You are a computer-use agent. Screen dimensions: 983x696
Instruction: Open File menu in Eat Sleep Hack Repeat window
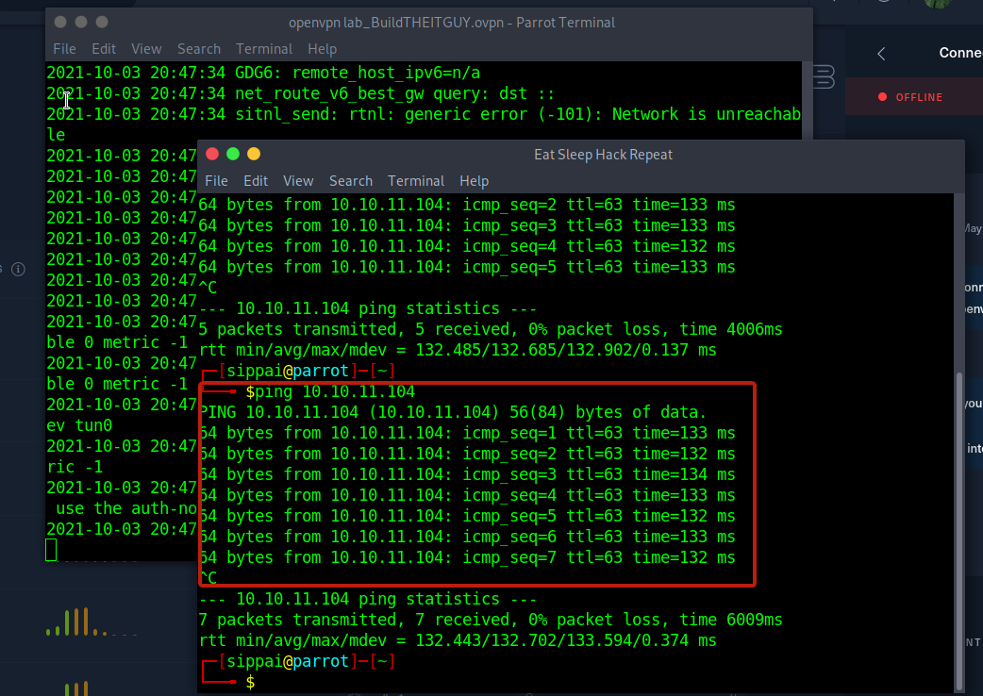tap(216, 181)
